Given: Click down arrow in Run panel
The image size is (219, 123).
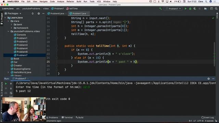Looking at the screenshot, I should tap(11, 88).
